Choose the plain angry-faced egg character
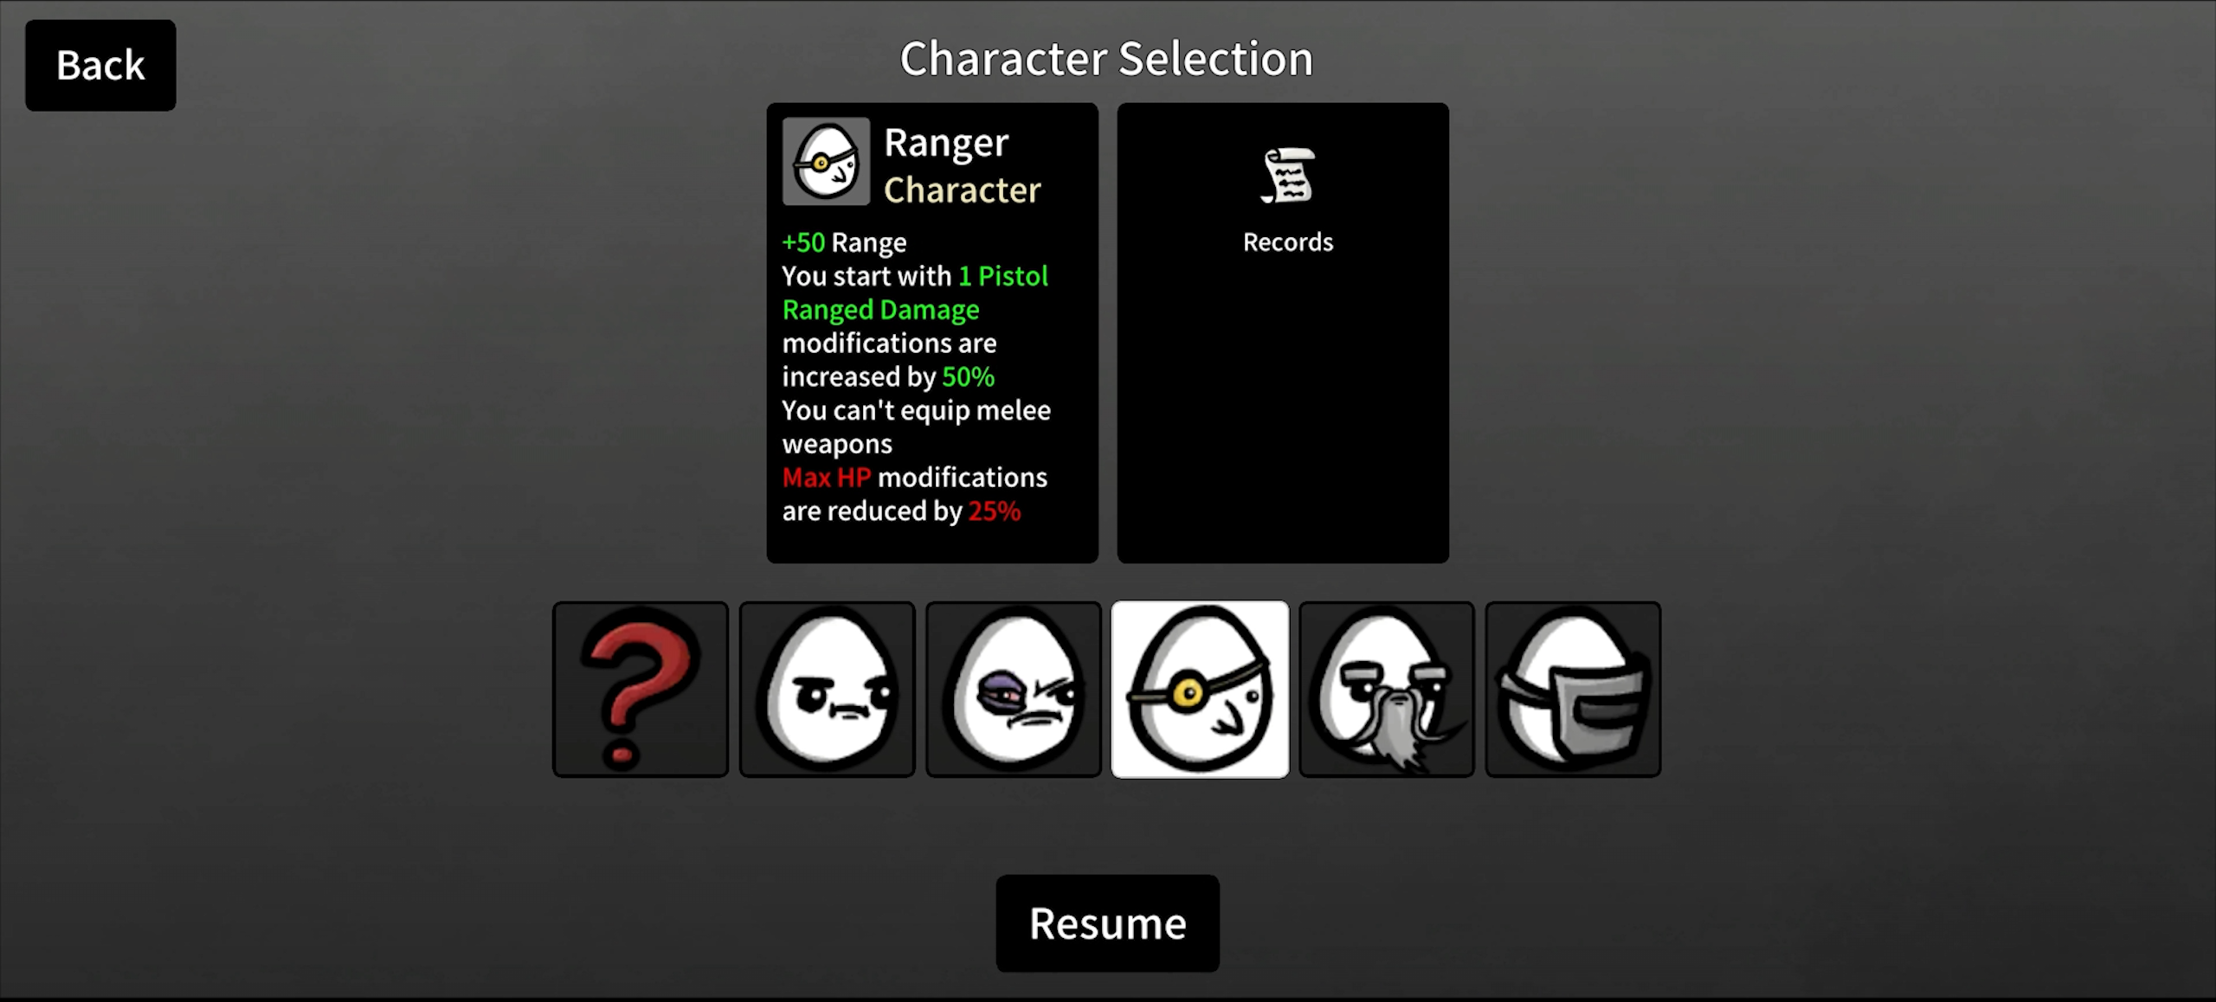This screenshot has width=2216, height=1002. pos(827,690)
